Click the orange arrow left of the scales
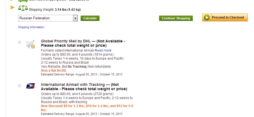Viewport: 254px width, 117px height. (x=12, y=7)
